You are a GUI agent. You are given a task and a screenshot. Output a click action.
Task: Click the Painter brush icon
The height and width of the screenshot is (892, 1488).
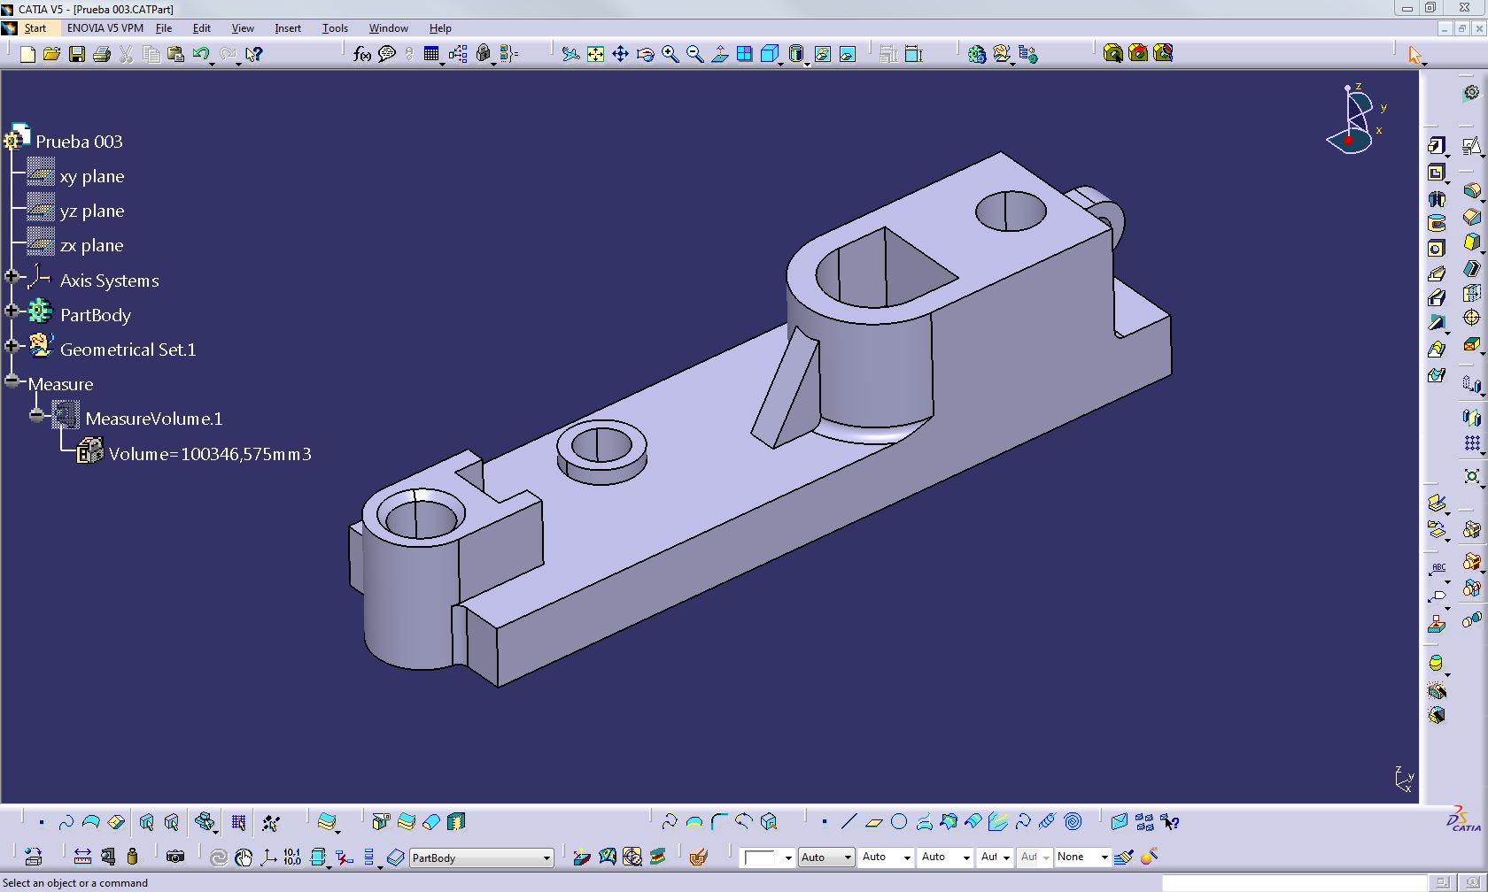tap(1124, 857)
